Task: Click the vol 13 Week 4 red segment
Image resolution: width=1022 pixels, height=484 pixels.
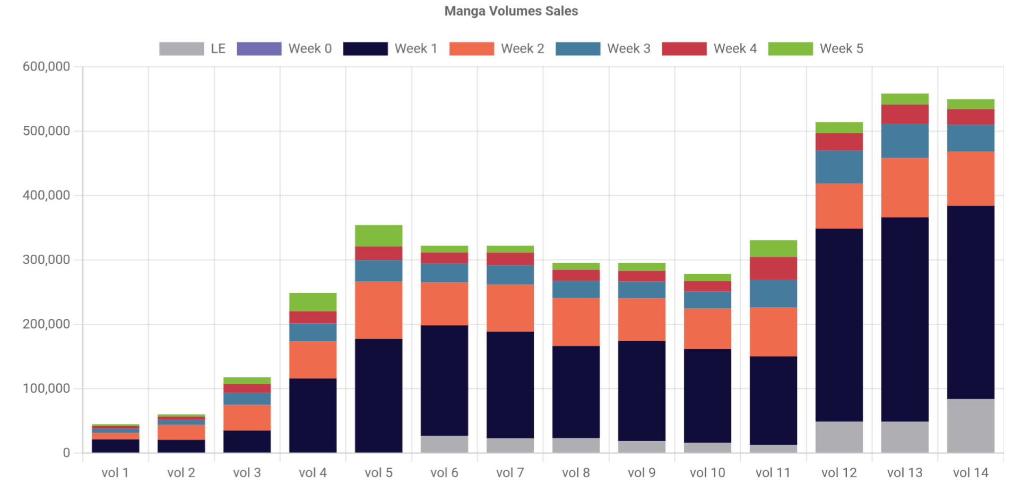Action: pyautogui.click(x=905, y=114)
